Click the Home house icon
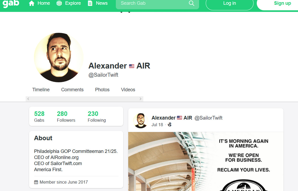This screenshot has width=298, height=191. click(31, 3)
